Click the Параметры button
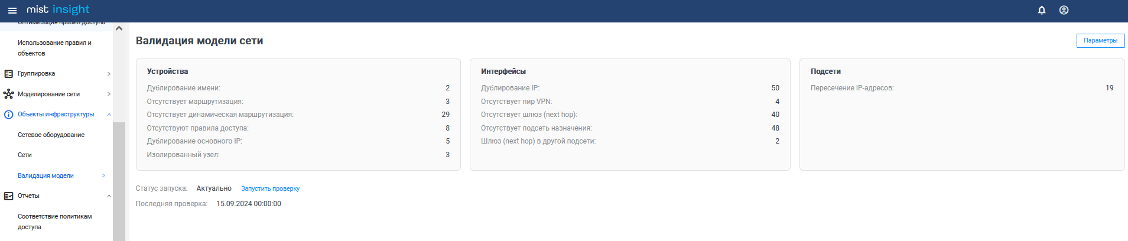Viewport: 1128px width, 241px height. pos(1100,40)
